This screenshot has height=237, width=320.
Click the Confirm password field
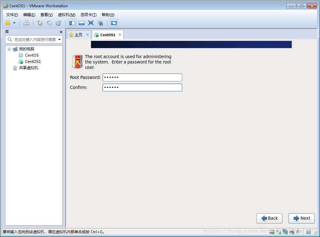142,87
